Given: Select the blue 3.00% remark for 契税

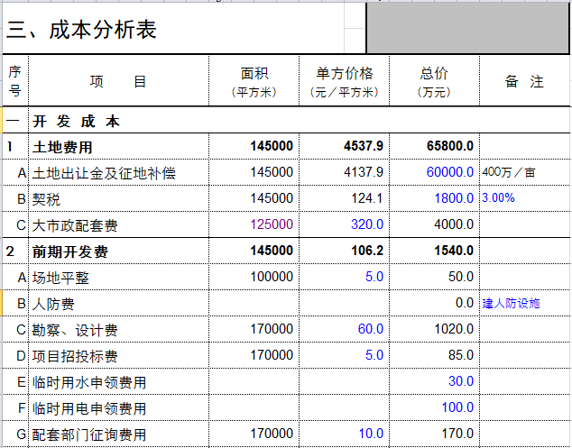Looking at the screenshot, I should click(x=499, y=198).
